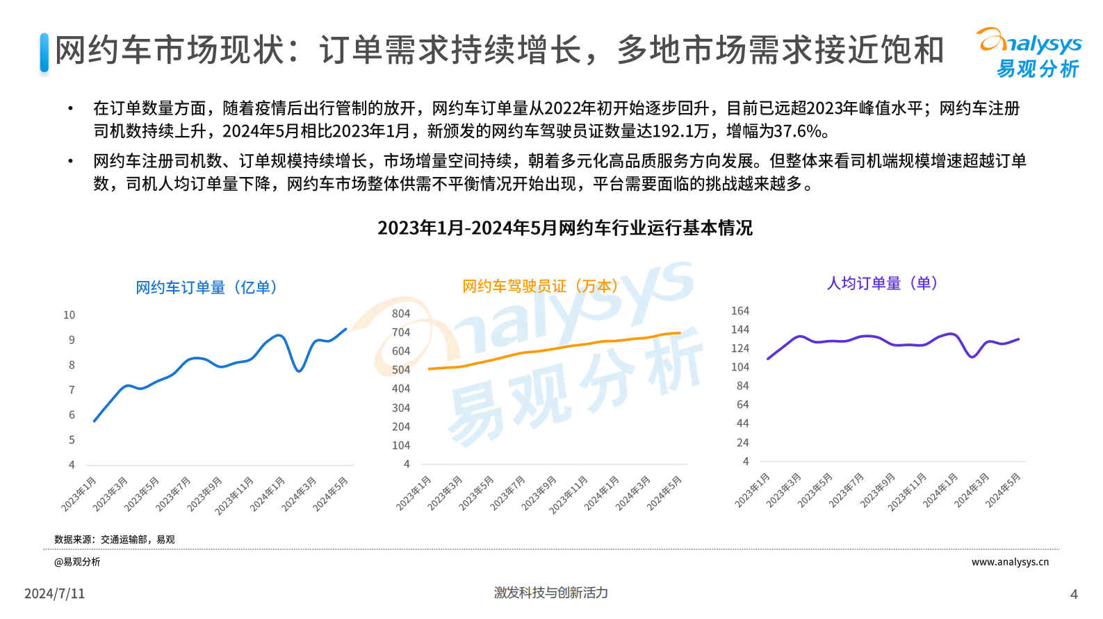Image resolution: width=1103 pixels, height=619 pixels.
Task: Click the chart title 人均订单量（单）
Action: [x=883, y=283]
